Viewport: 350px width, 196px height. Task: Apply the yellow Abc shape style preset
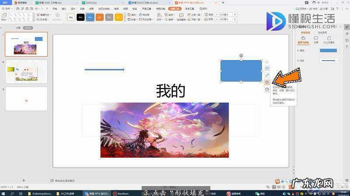pyautogui.click(x=118, y=17)
